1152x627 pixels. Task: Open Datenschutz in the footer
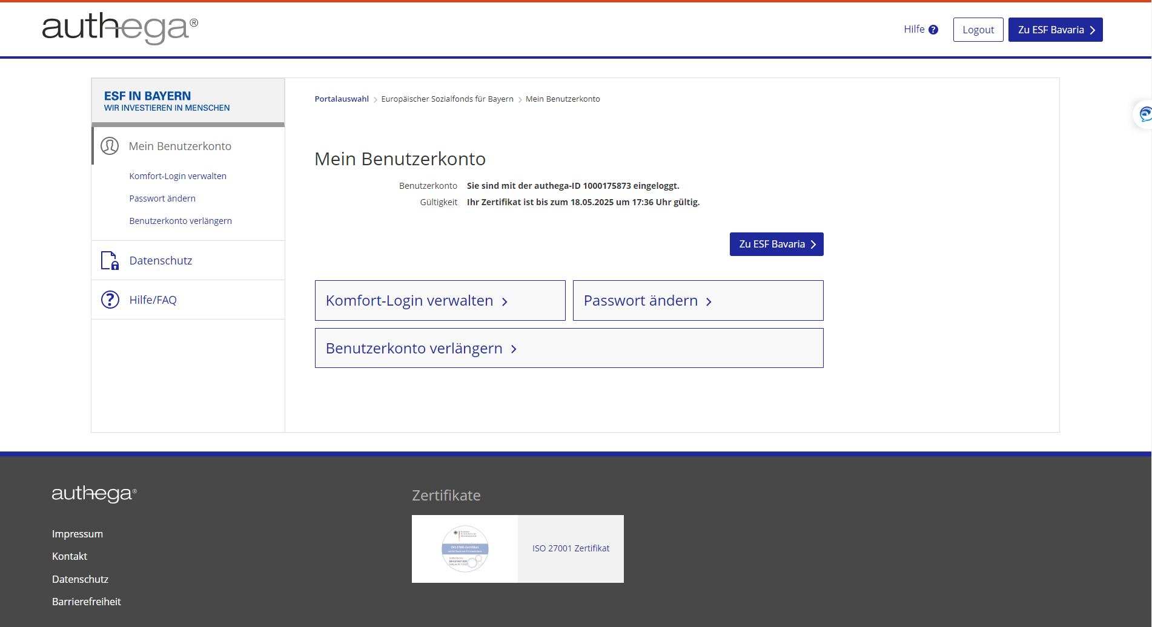(80, 579)
